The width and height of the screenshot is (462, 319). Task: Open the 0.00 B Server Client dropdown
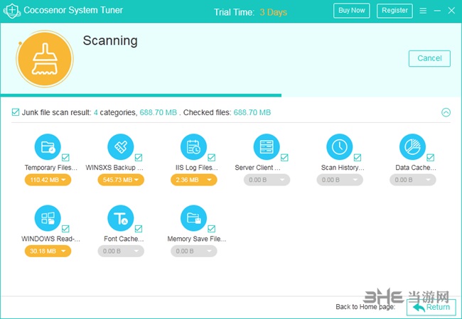pos(267,180)
